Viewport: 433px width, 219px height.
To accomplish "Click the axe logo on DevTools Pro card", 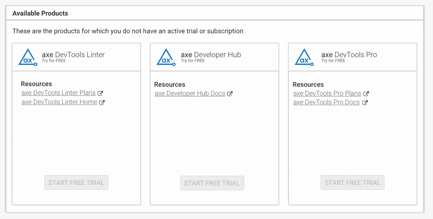I will coord(303,57).
